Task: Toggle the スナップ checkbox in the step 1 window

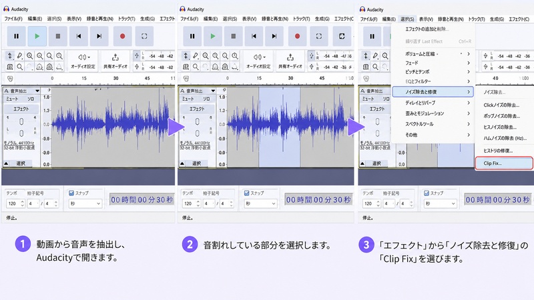Action: [x=71, y=193]
